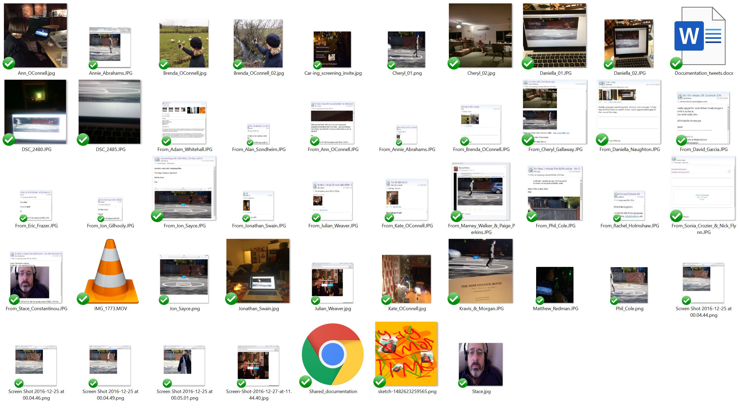Select the Daniella_02.JPG thumbnail

(x=629, y=44)
